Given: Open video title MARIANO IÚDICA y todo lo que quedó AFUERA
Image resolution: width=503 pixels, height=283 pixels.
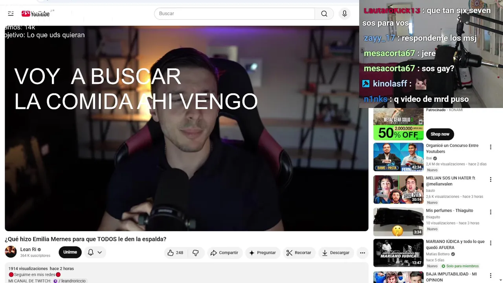Looking at the screenshot, I should click(x=455, y=244).
